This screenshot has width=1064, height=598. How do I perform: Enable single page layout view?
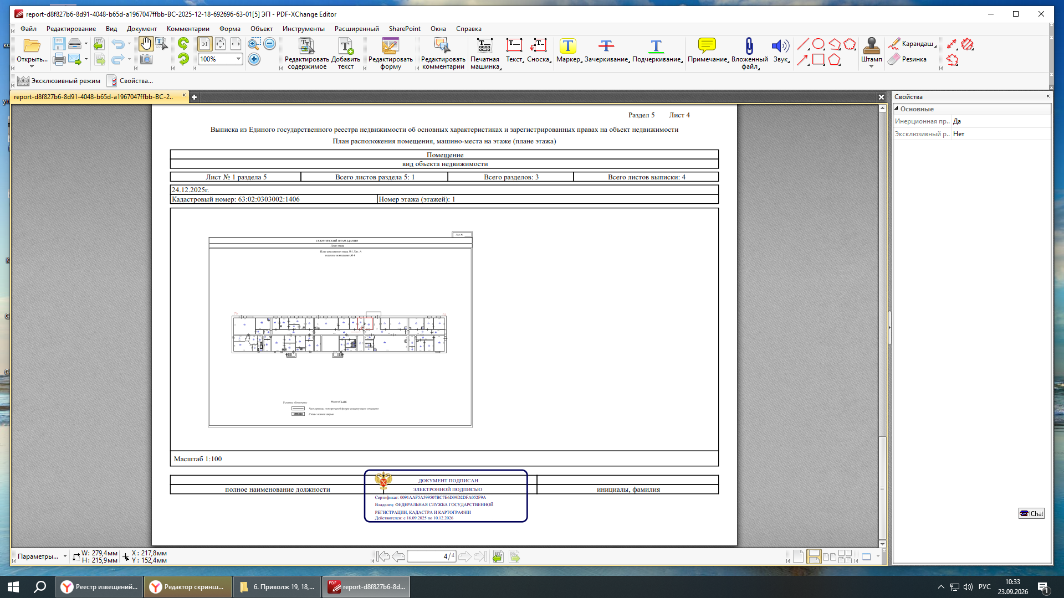click(x=798, y=556)
